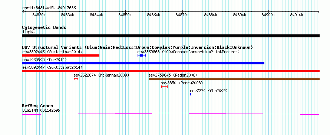
Task: Click the Cytogenetic Bands track title
Action: (44, 27)
